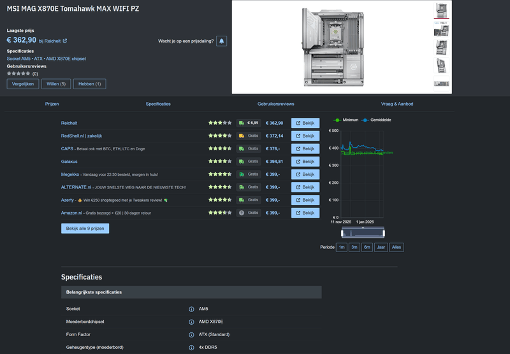Switch to the Specificaties tab

click(x=158, y=104)
